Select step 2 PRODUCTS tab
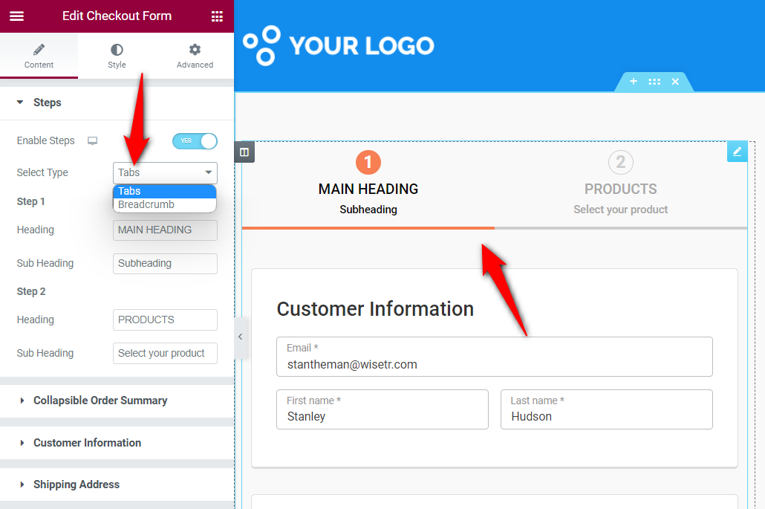Image resolution: width=765 pixels, height=509 pixels. click(x=621, y=184)
